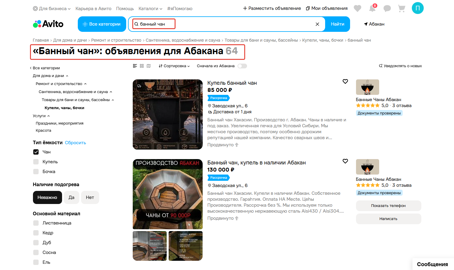Open 'Помощь' menu link
This screenshot has height=270, width=454.
pos(125,9)
